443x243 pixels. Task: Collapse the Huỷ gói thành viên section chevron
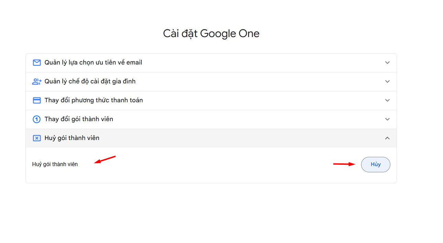click(x=387, y=138)
